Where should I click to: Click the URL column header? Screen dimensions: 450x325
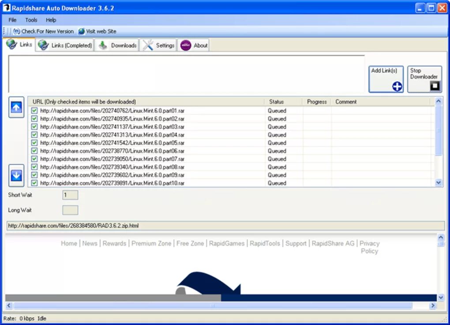click(146, 102)
